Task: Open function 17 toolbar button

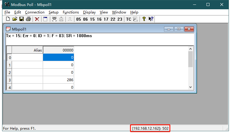Action: point(106,19)
